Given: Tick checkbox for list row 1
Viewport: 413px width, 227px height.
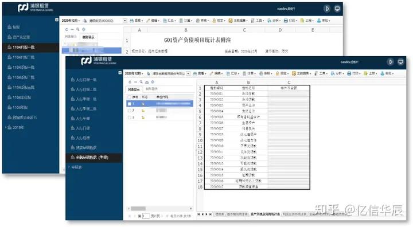Looking at the screenshot, I should 129,104.
